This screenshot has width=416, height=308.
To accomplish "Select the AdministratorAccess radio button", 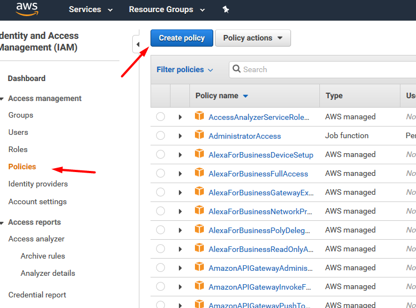I will [161, 135].
